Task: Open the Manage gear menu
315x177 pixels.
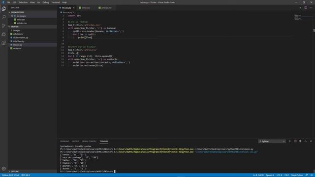Action: (x=3, y=169)
